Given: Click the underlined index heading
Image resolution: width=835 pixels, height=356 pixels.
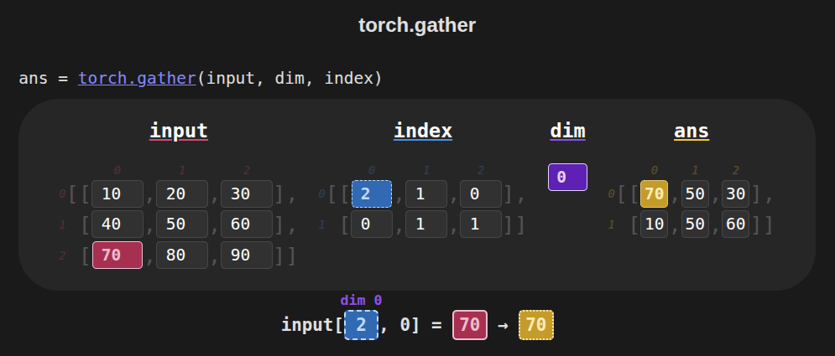Looking at the screenshot, I should coord(423,131).
